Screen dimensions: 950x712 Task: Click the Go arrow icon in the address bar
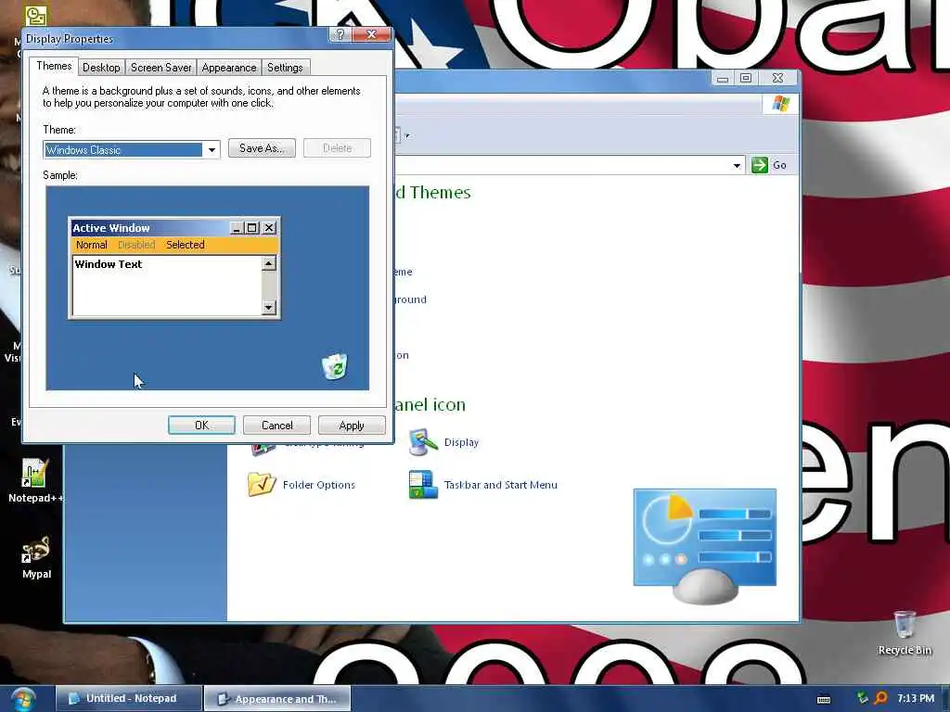click(x=759, y=165)
